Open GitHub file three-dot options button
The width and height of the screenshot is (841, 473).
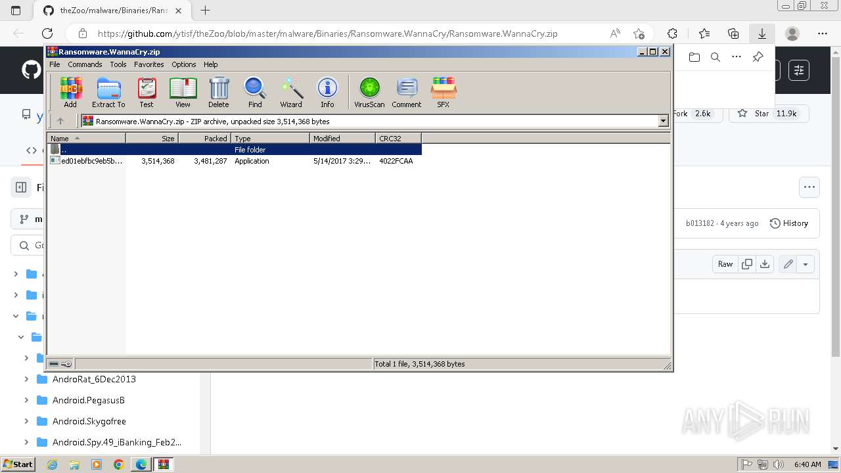click(x=809, y=187)
